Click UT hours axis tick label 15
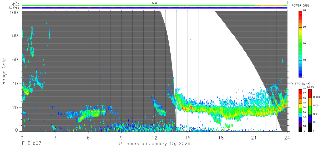The height and width of the screenshot is (149, 323). tap(188, 138)
